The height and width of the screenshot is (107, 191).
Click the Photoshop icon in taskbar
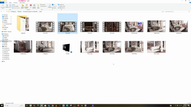[89, 106]
